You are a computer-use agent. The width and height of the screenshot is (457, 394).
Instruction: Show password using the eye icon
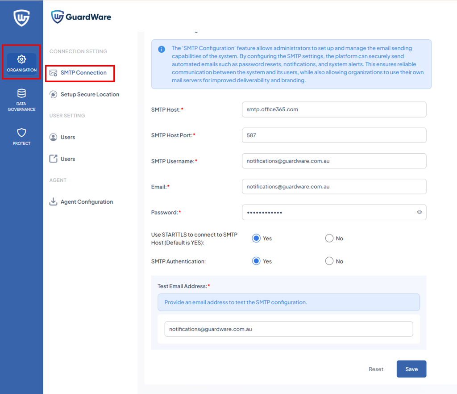pos(420,212)
